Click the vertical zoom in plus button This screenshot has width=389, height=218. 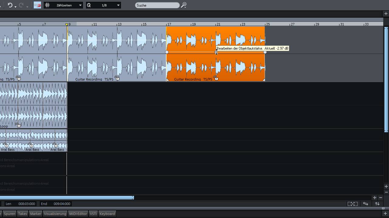pyautogui.click(x=386, y=187)
